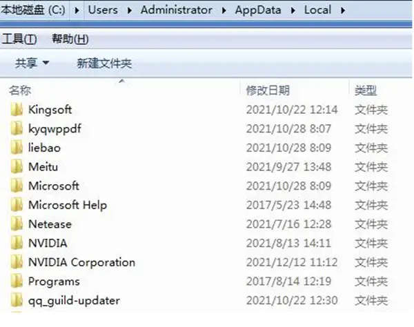Select the Microsoft Help folder icon
Image resolution: width=414 pixels, height=327 pixels.
pyautogui.click(x=17, y=205)
